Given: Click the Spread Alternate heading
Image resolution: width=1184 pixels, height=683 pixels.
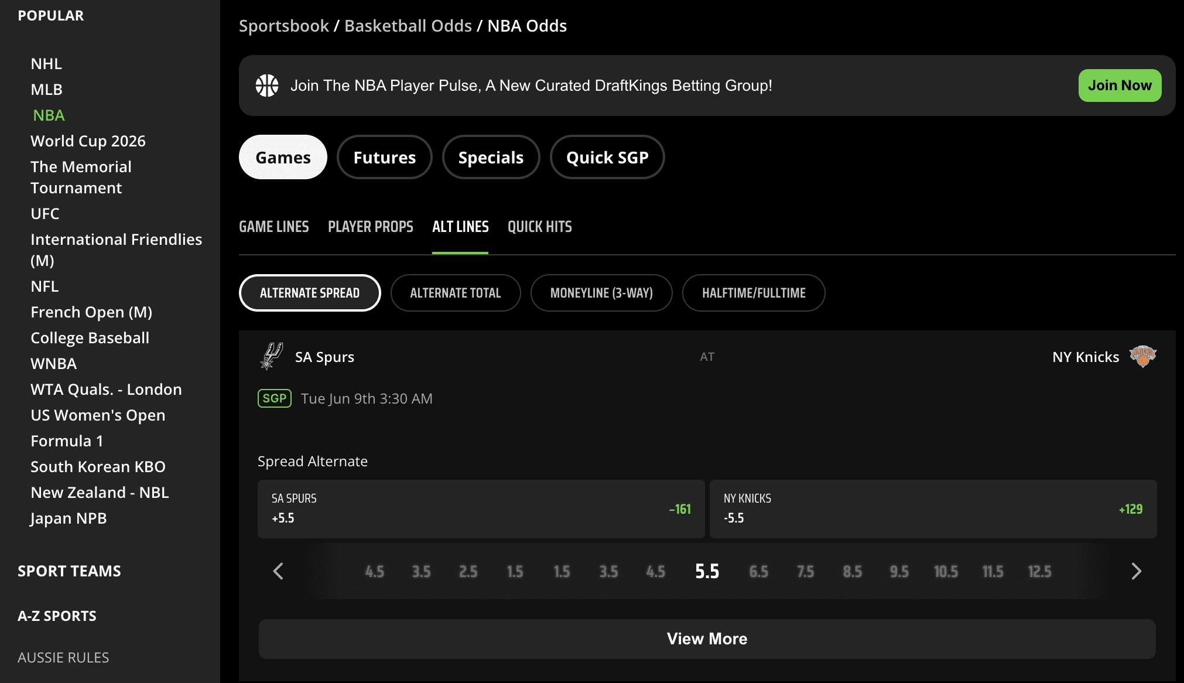Looking at the screenshot, I should coord(313,461).
